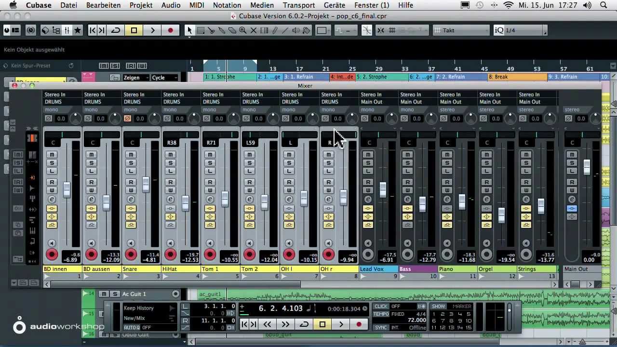Click the toolbar Stop button

coord(134,30)
